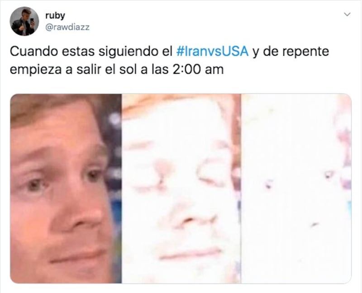Open ruby's profile avatar photo
The width and height of the screenshot is (362, 293).
[x=24, y=21]
